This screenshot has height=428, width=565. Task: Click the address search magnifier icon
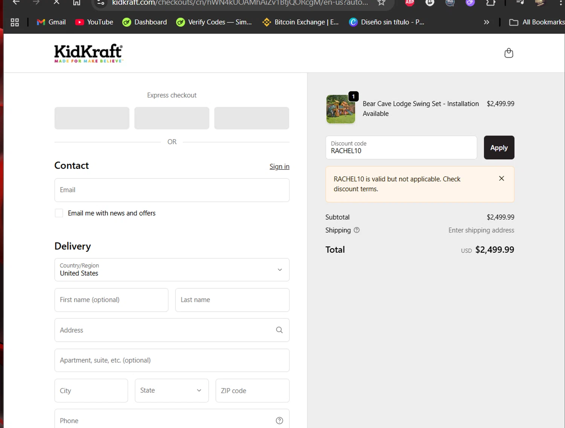click(x=279, y=330)
